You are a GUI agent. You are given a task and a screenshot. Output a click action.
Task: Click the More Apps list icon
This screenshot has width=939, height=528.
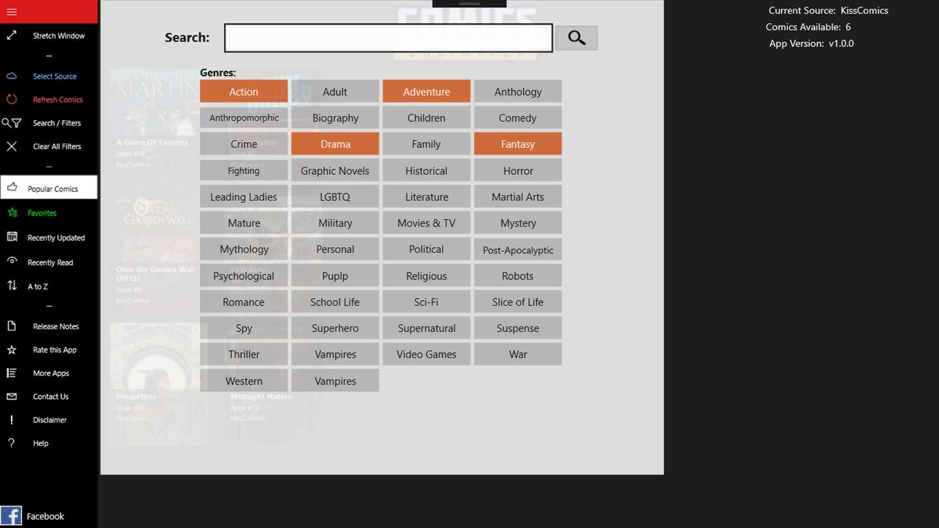tap(12, 373)
